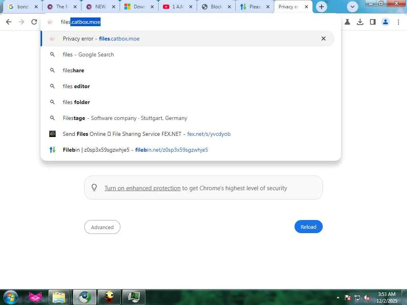Screen dimensions: 407x305
Task: Close the Microsoft 'Down' tab
Action: [x=152, y=7]
